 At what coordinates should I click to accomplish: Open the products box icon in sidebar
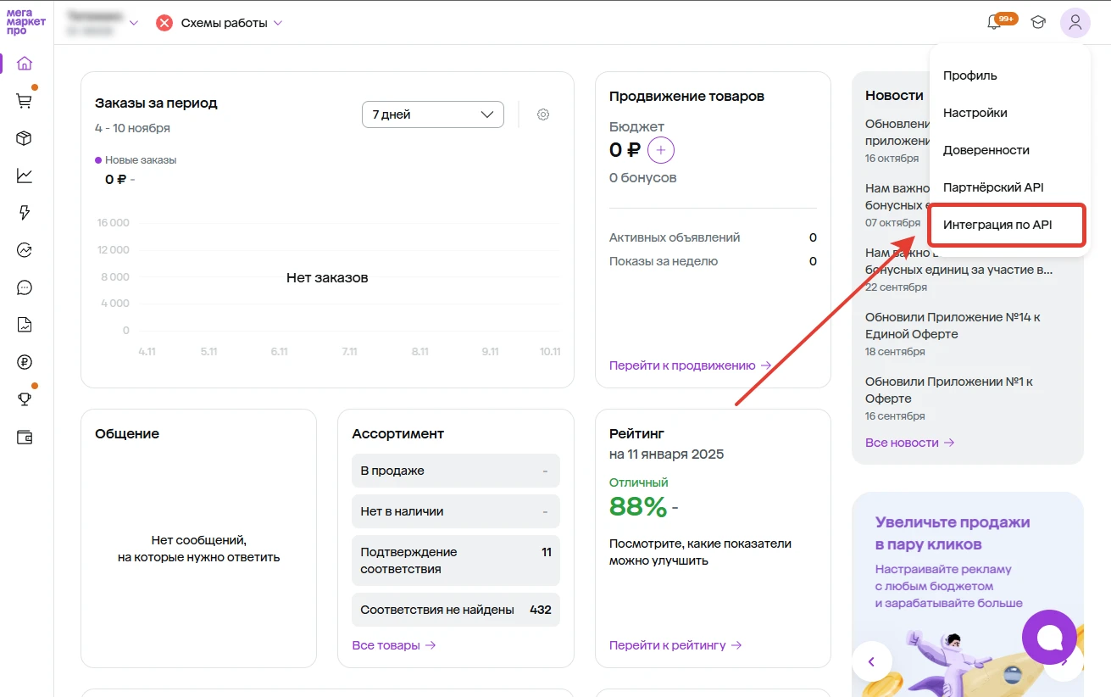[x=25, y=138]
